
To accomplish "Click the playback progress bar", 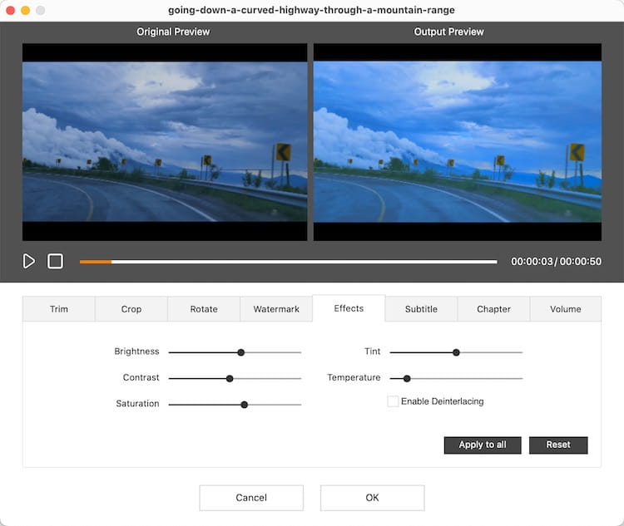I will tap(288, 262).
